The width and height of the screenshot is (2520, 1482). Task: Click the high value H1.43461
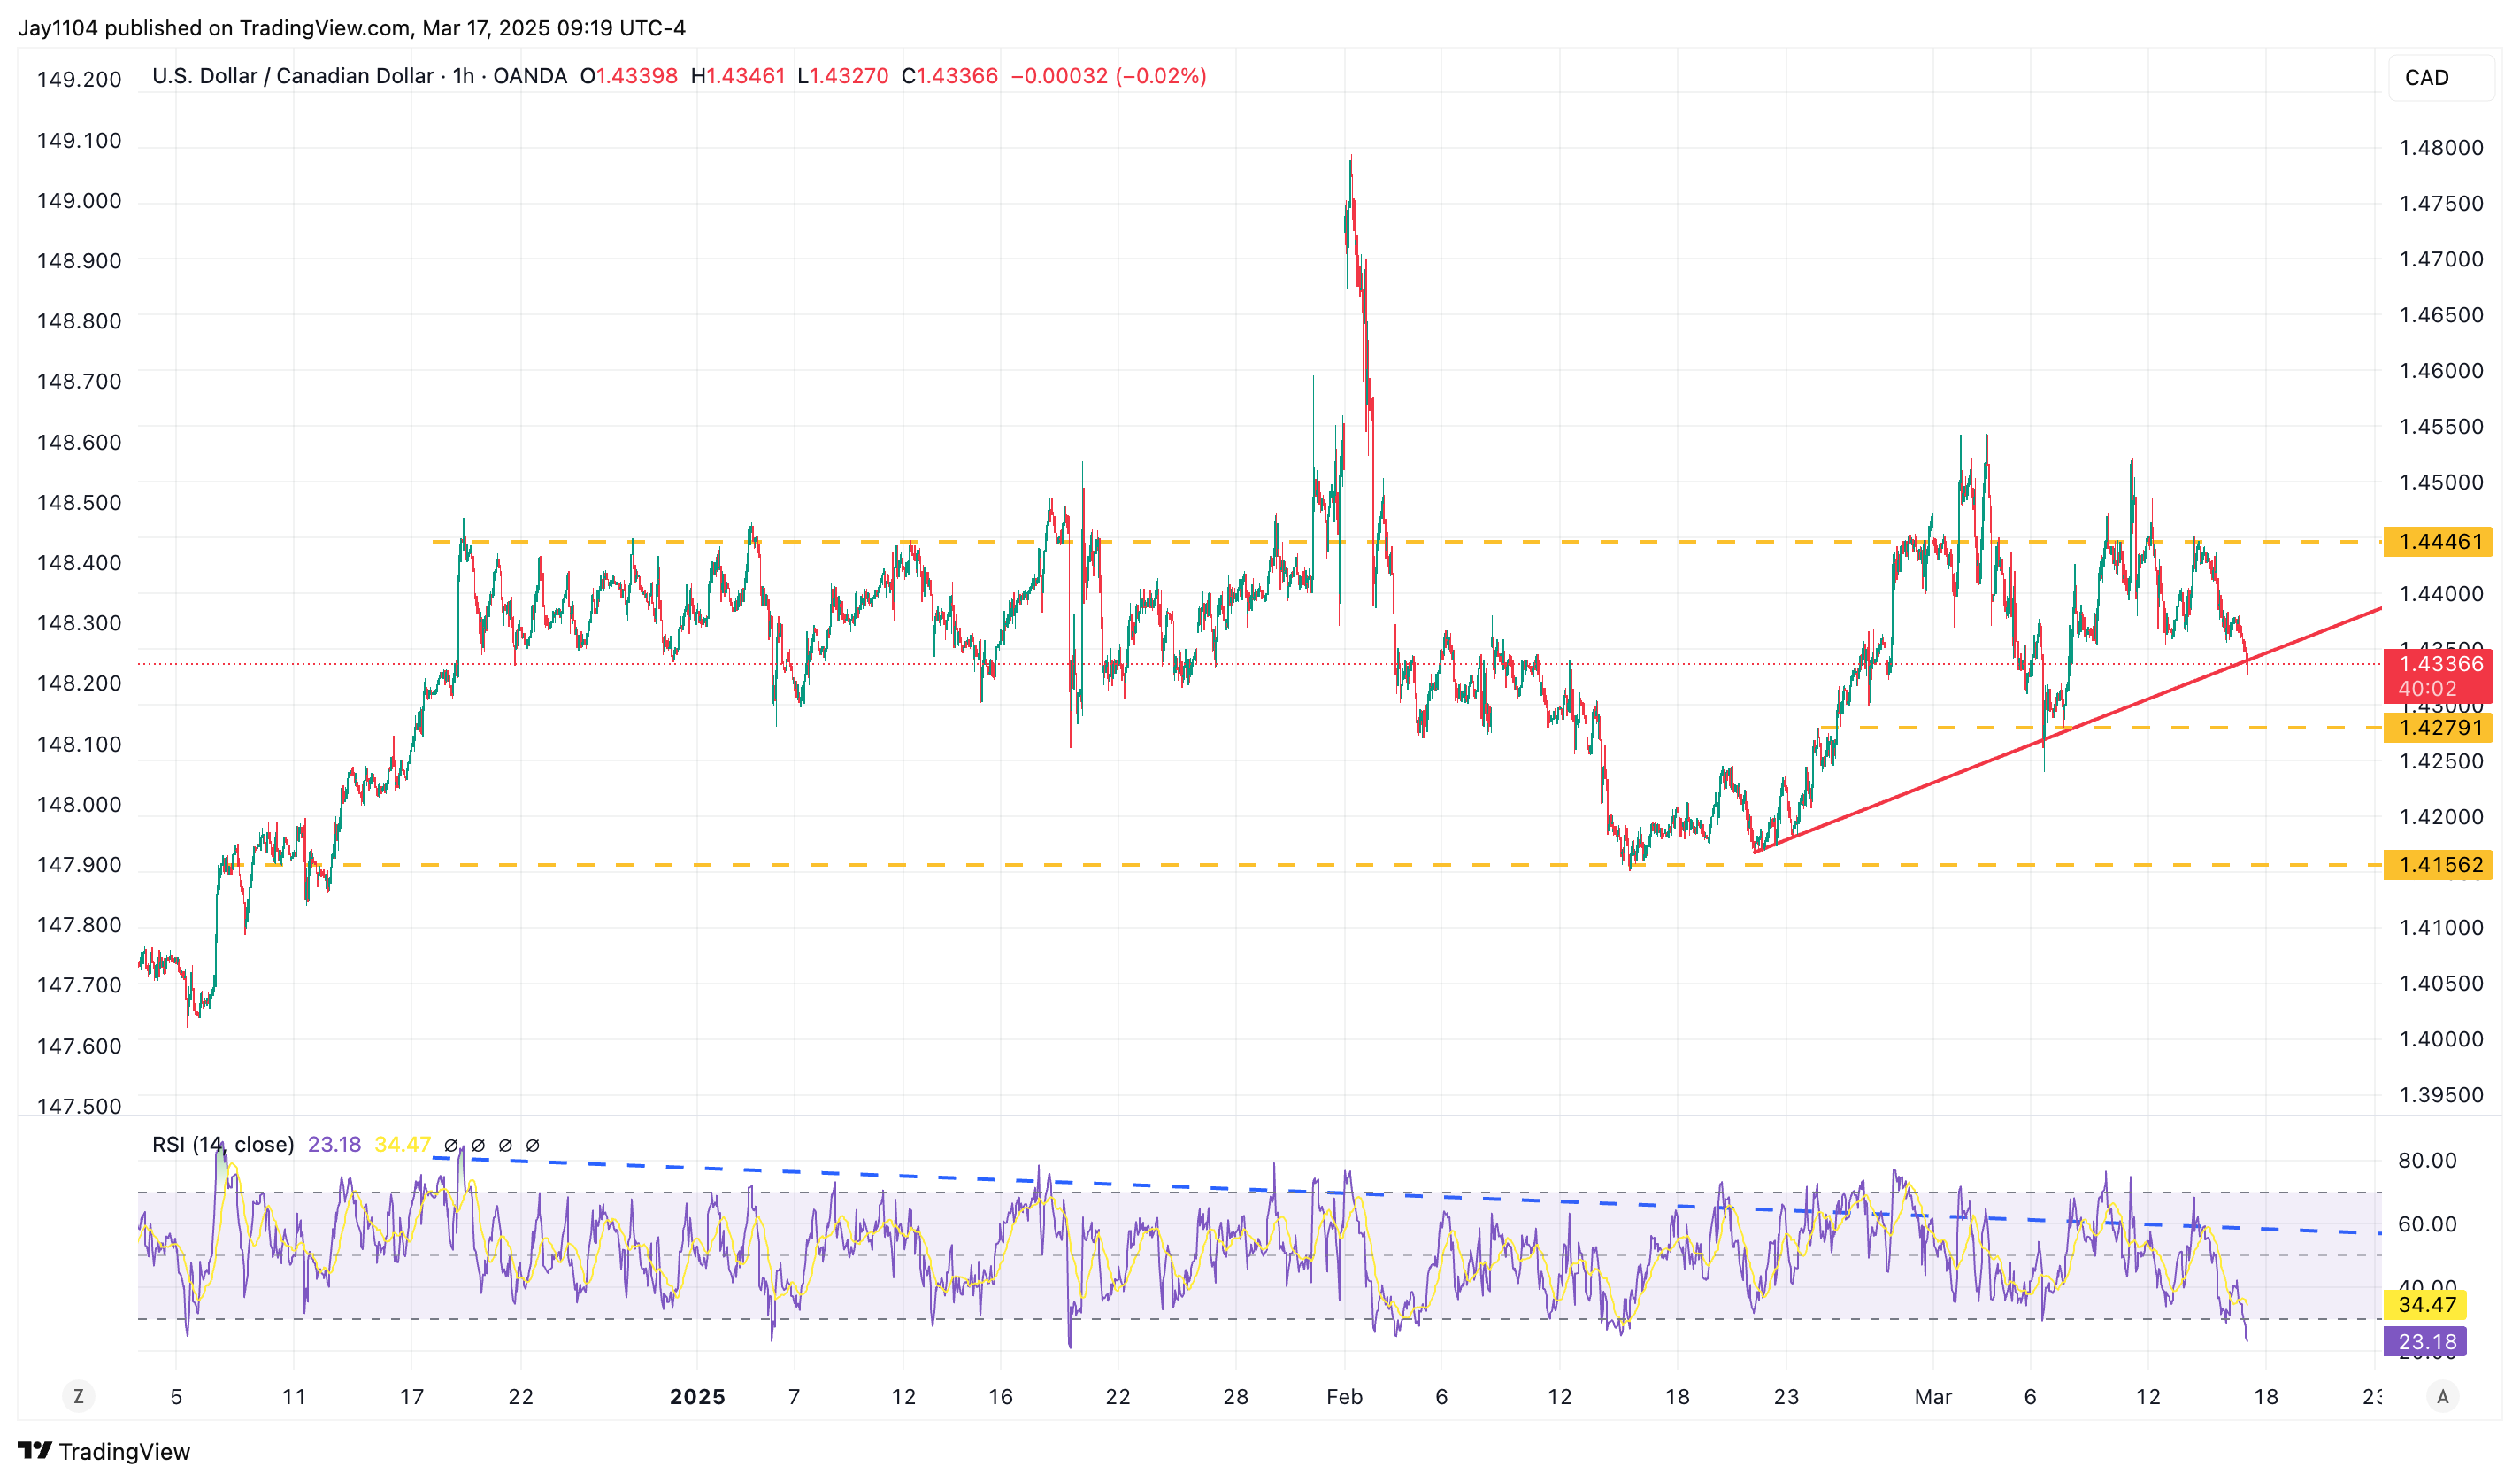[738, 76]
